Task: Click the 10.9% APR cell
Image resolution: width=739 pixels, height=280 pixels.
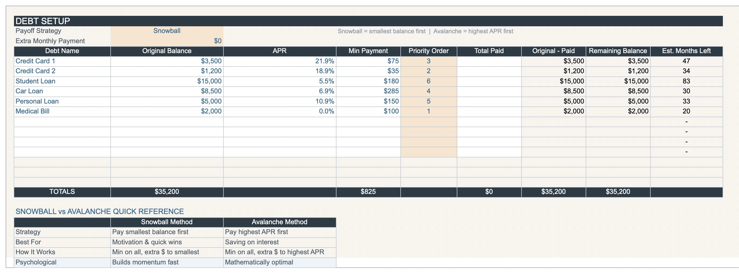Action: (x=280, y=101)
